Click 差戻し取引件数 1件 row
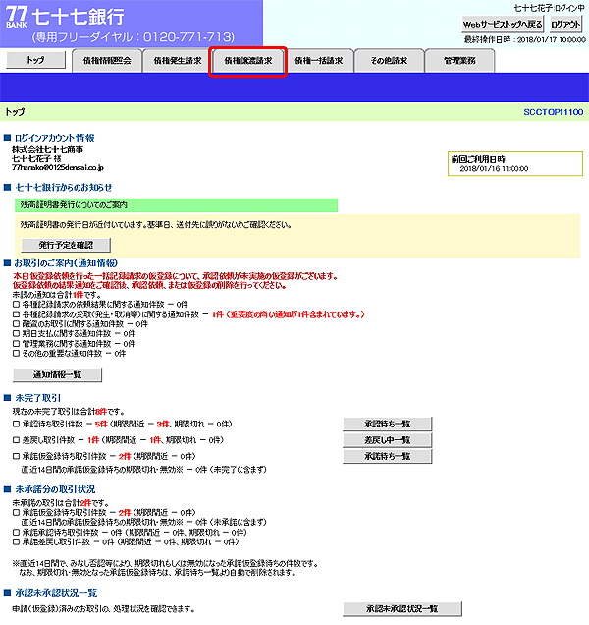 [118, 440]
